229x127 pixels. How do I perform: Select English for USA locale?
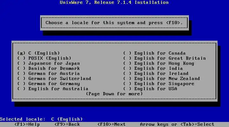point(150,89)
